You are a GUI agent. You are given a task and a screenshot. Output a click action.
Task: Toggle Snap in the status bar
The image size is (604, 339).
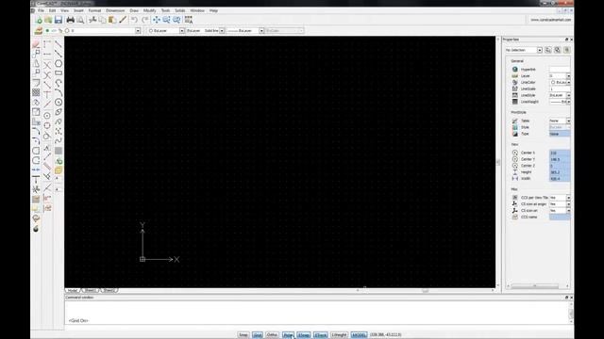[243, 335]
